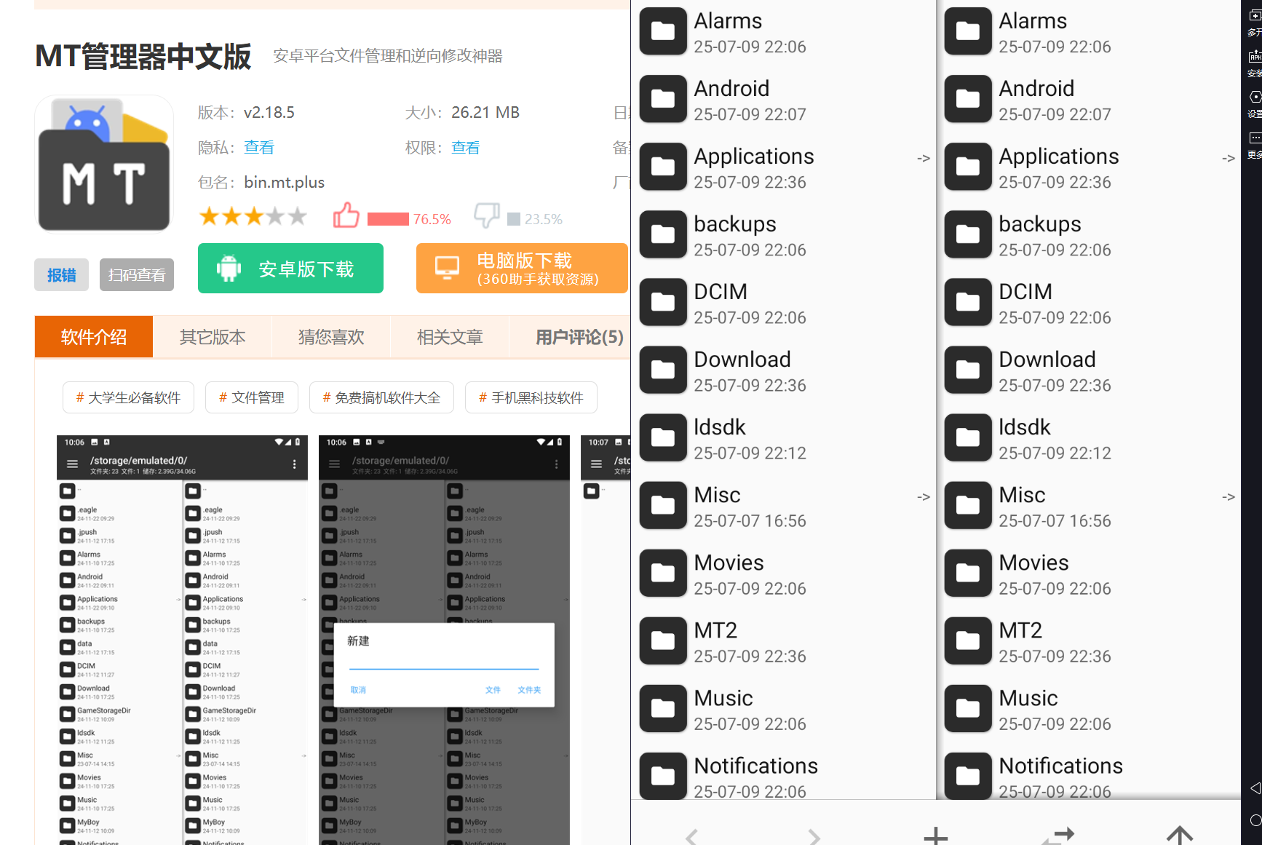Click the orange 电脑版下载 button
Viewport: 1262px width, 845px height.
click(x=521, y=269)
